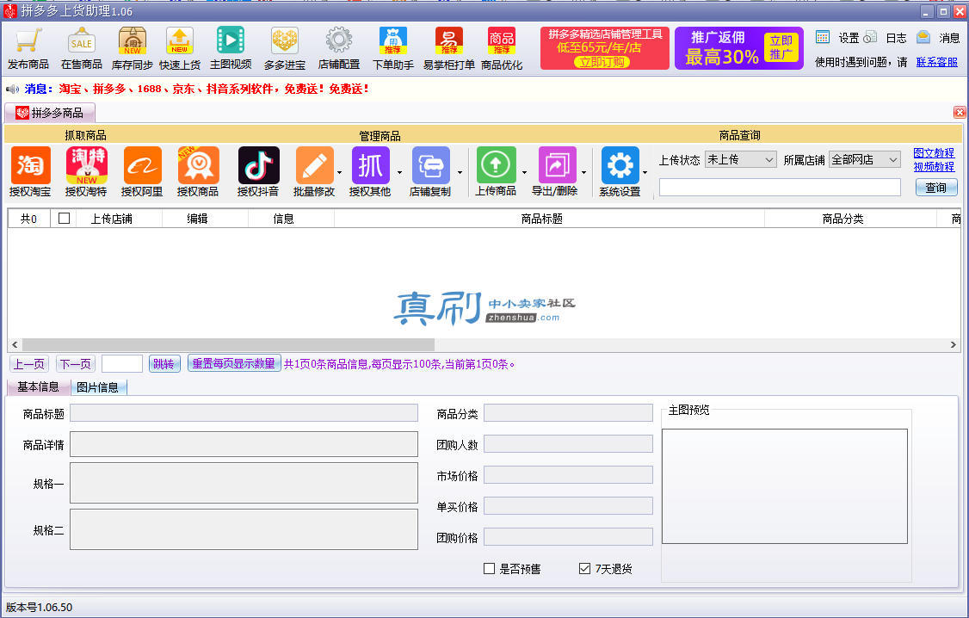
Task: Click 商品标题 input field in 基本信息
Action: 244,413
